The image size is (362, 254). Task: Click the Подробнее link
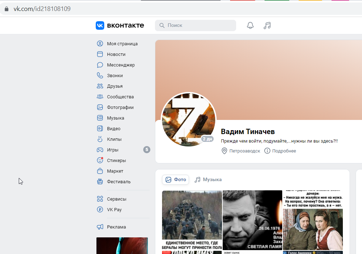284,151
